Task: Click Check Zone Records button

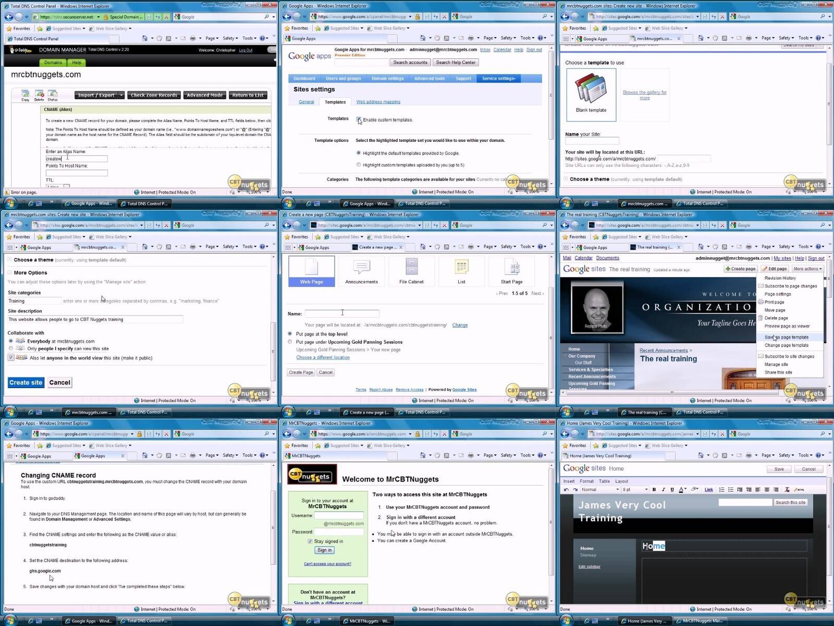Action: pyautogui.click(x=154, y=95)
